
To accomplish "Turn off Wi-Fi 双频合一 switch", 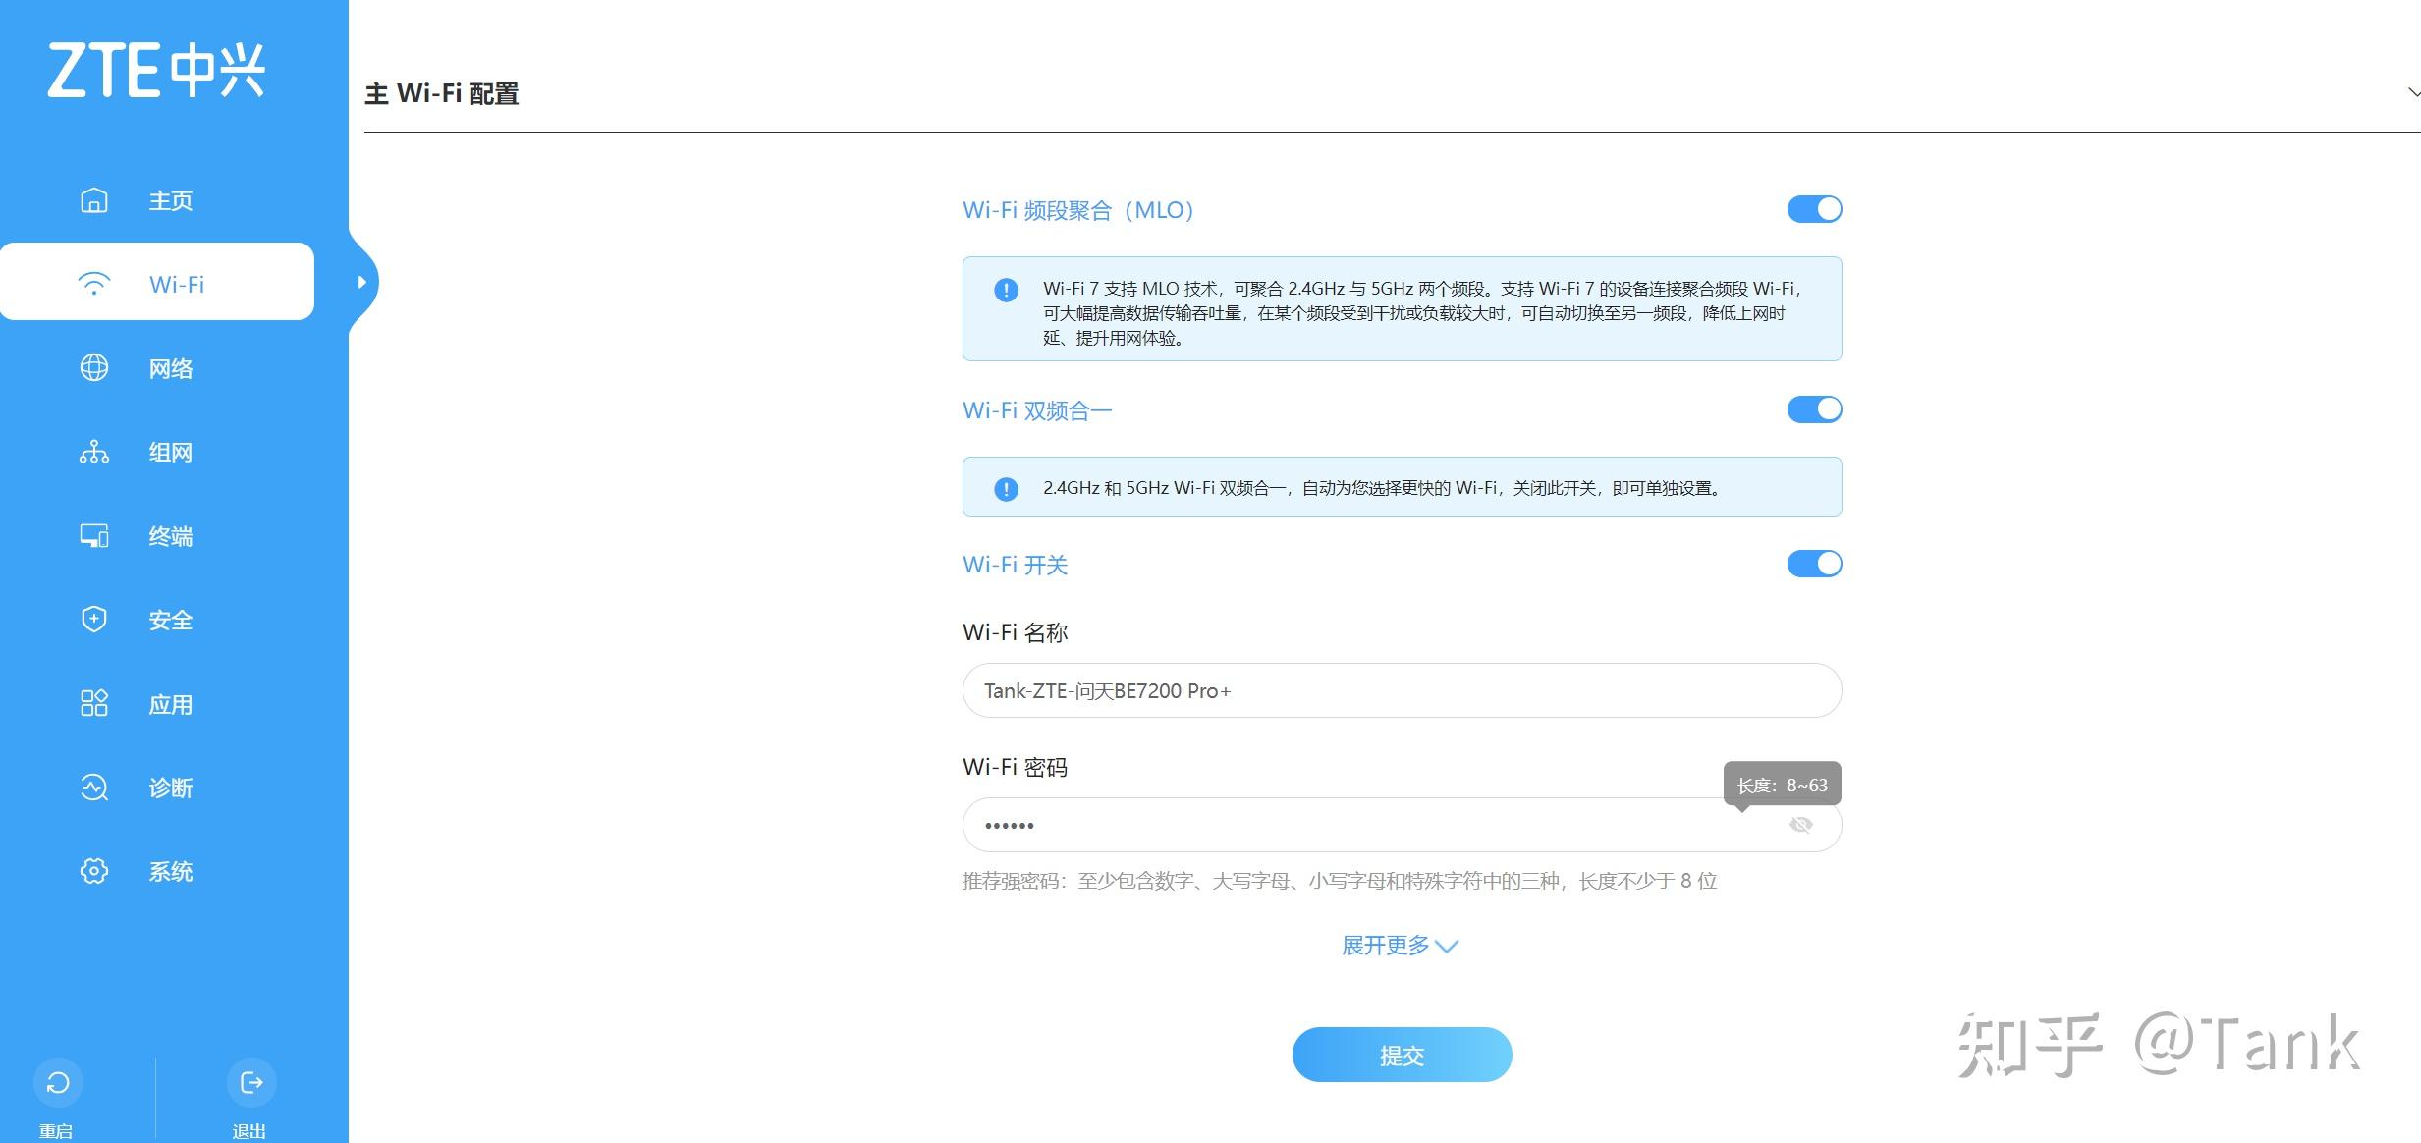I will point(1813,409).
